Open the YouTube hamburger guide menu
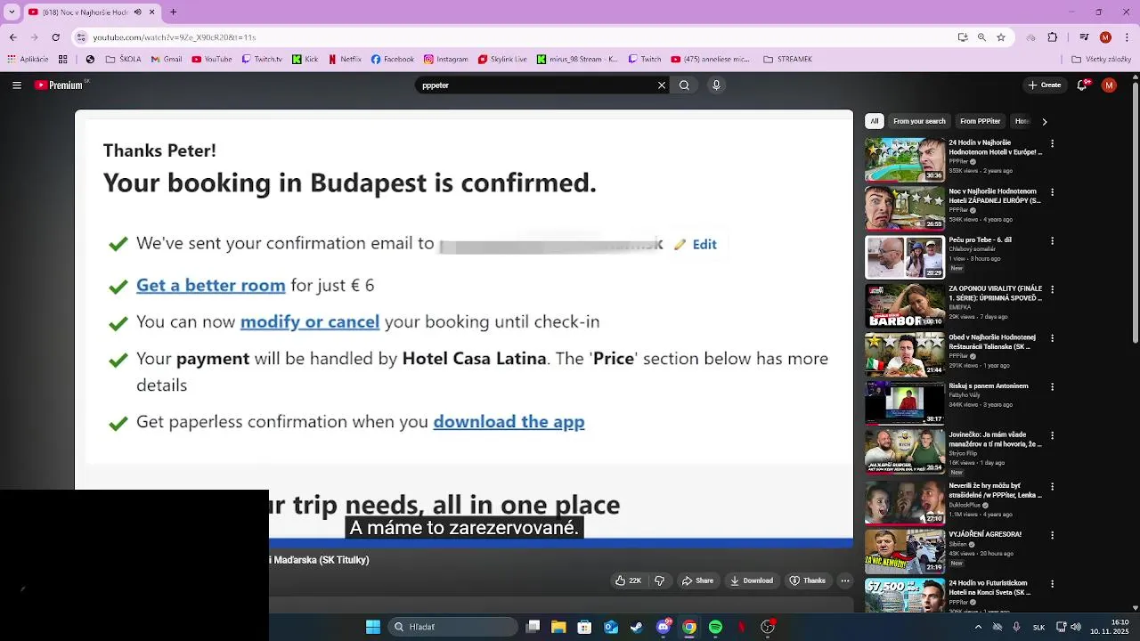1140x641 pixels. click(17, 85)
